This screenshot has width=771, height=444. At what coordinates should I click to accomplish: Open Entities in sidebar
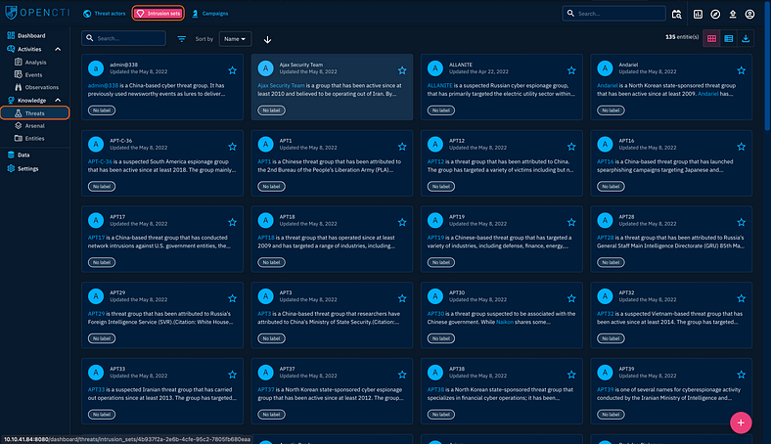[34, 138]
